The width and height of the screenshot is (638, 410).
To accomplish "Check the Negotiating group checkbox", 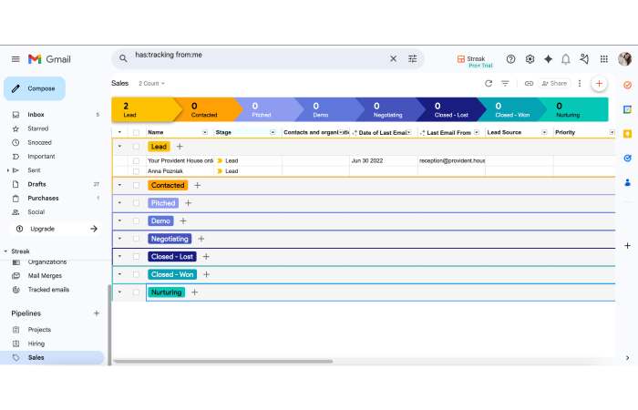I will point(136,239).
